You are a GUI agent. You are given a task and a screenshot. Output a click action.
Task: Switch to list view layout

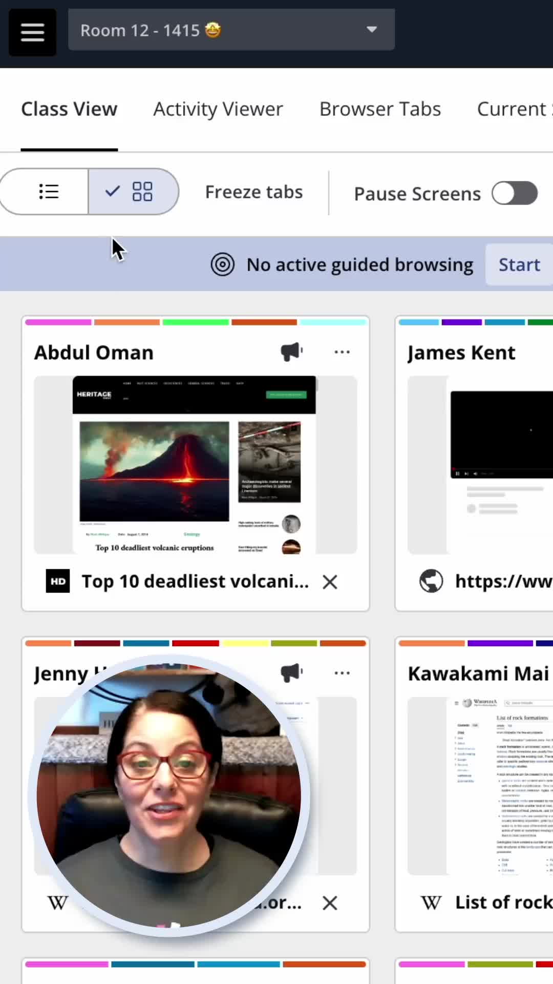[x=45, y=192]
